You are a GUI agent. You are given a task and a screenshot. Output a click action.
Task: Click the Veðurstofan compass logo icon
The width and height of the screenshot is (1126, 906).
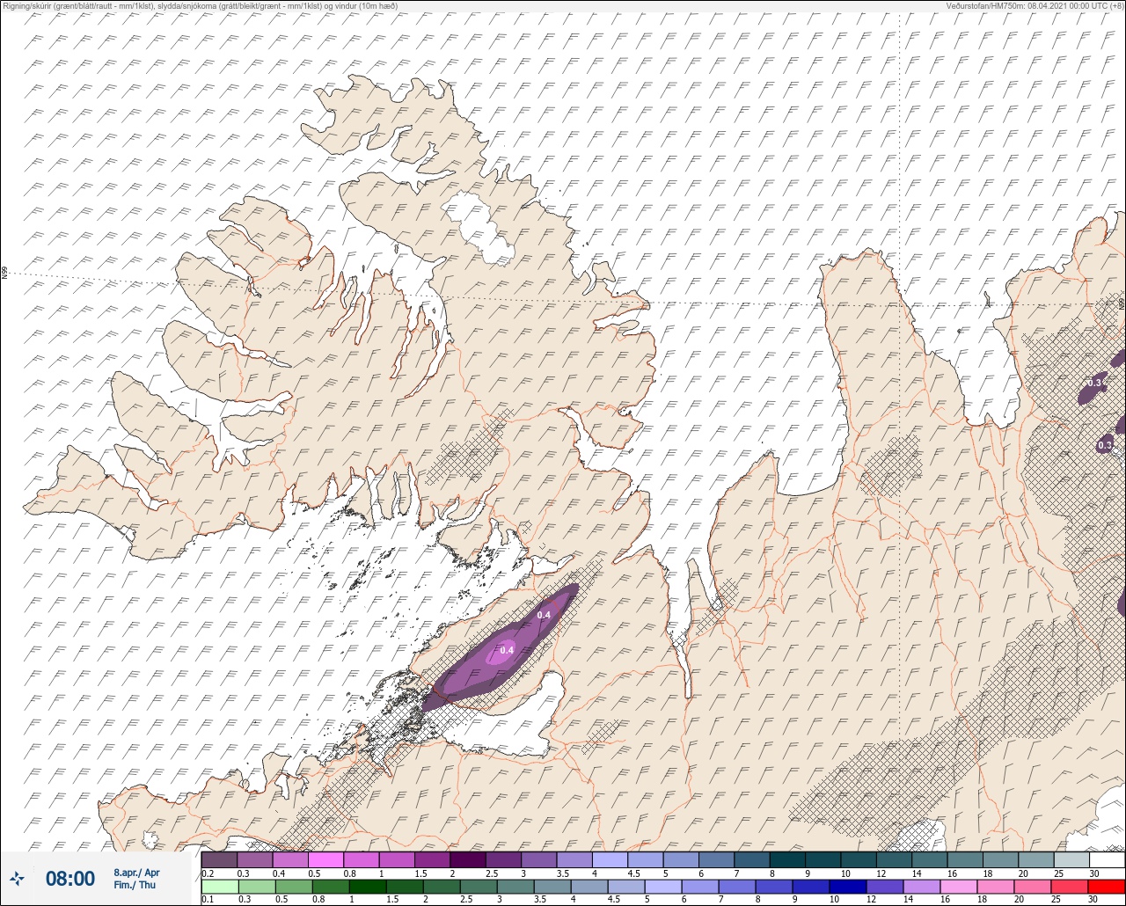coord(17,878)
